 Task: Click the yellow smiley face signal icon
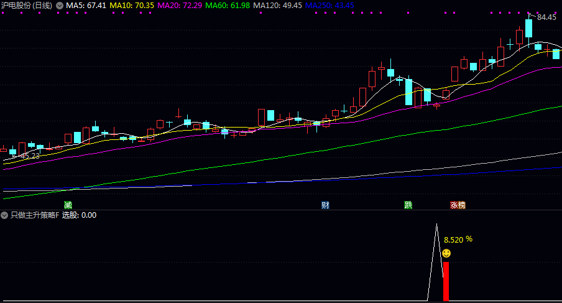(446, 253)
